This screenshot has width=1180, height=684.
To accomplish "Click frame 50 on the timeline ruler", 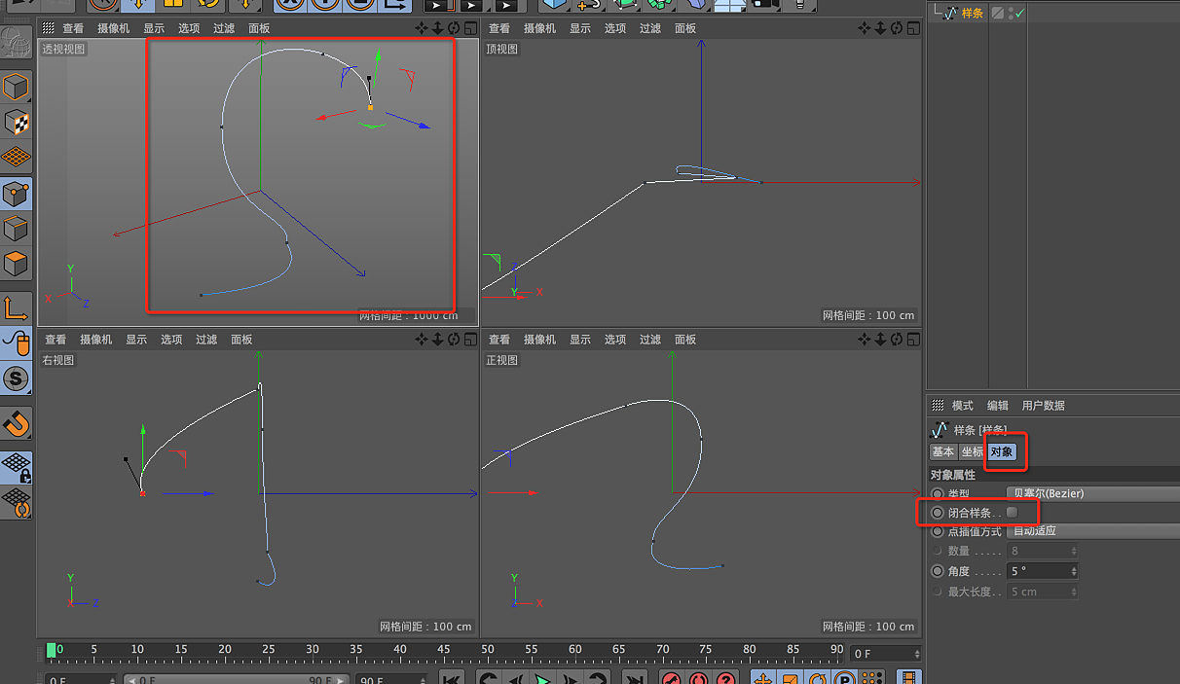I will point(487,649).
